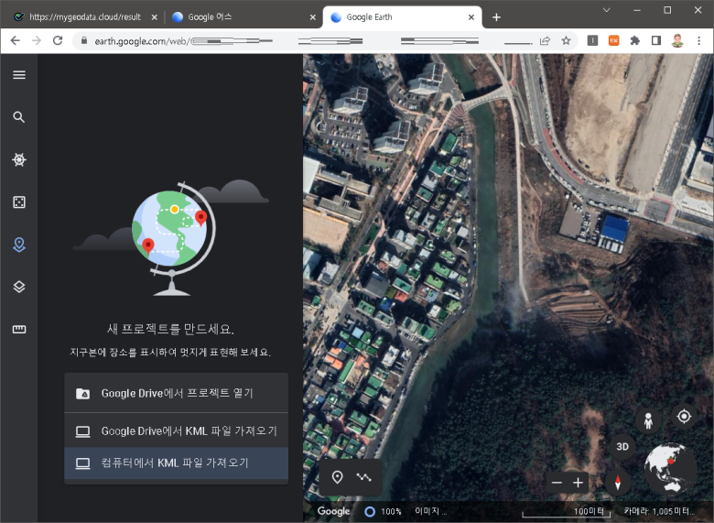This screenshot has height=523, width=714.
Task: Draw a line or shape tool
Action: coord(363,477)
